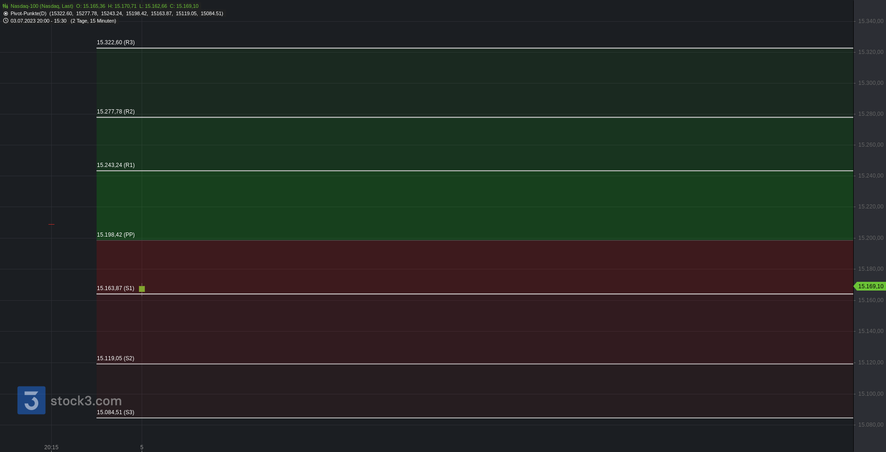Viewport: 886px width, 452px height.
Task: Select the 15.243,24 (R1) resistance label
Action: [x=116, y=165]
